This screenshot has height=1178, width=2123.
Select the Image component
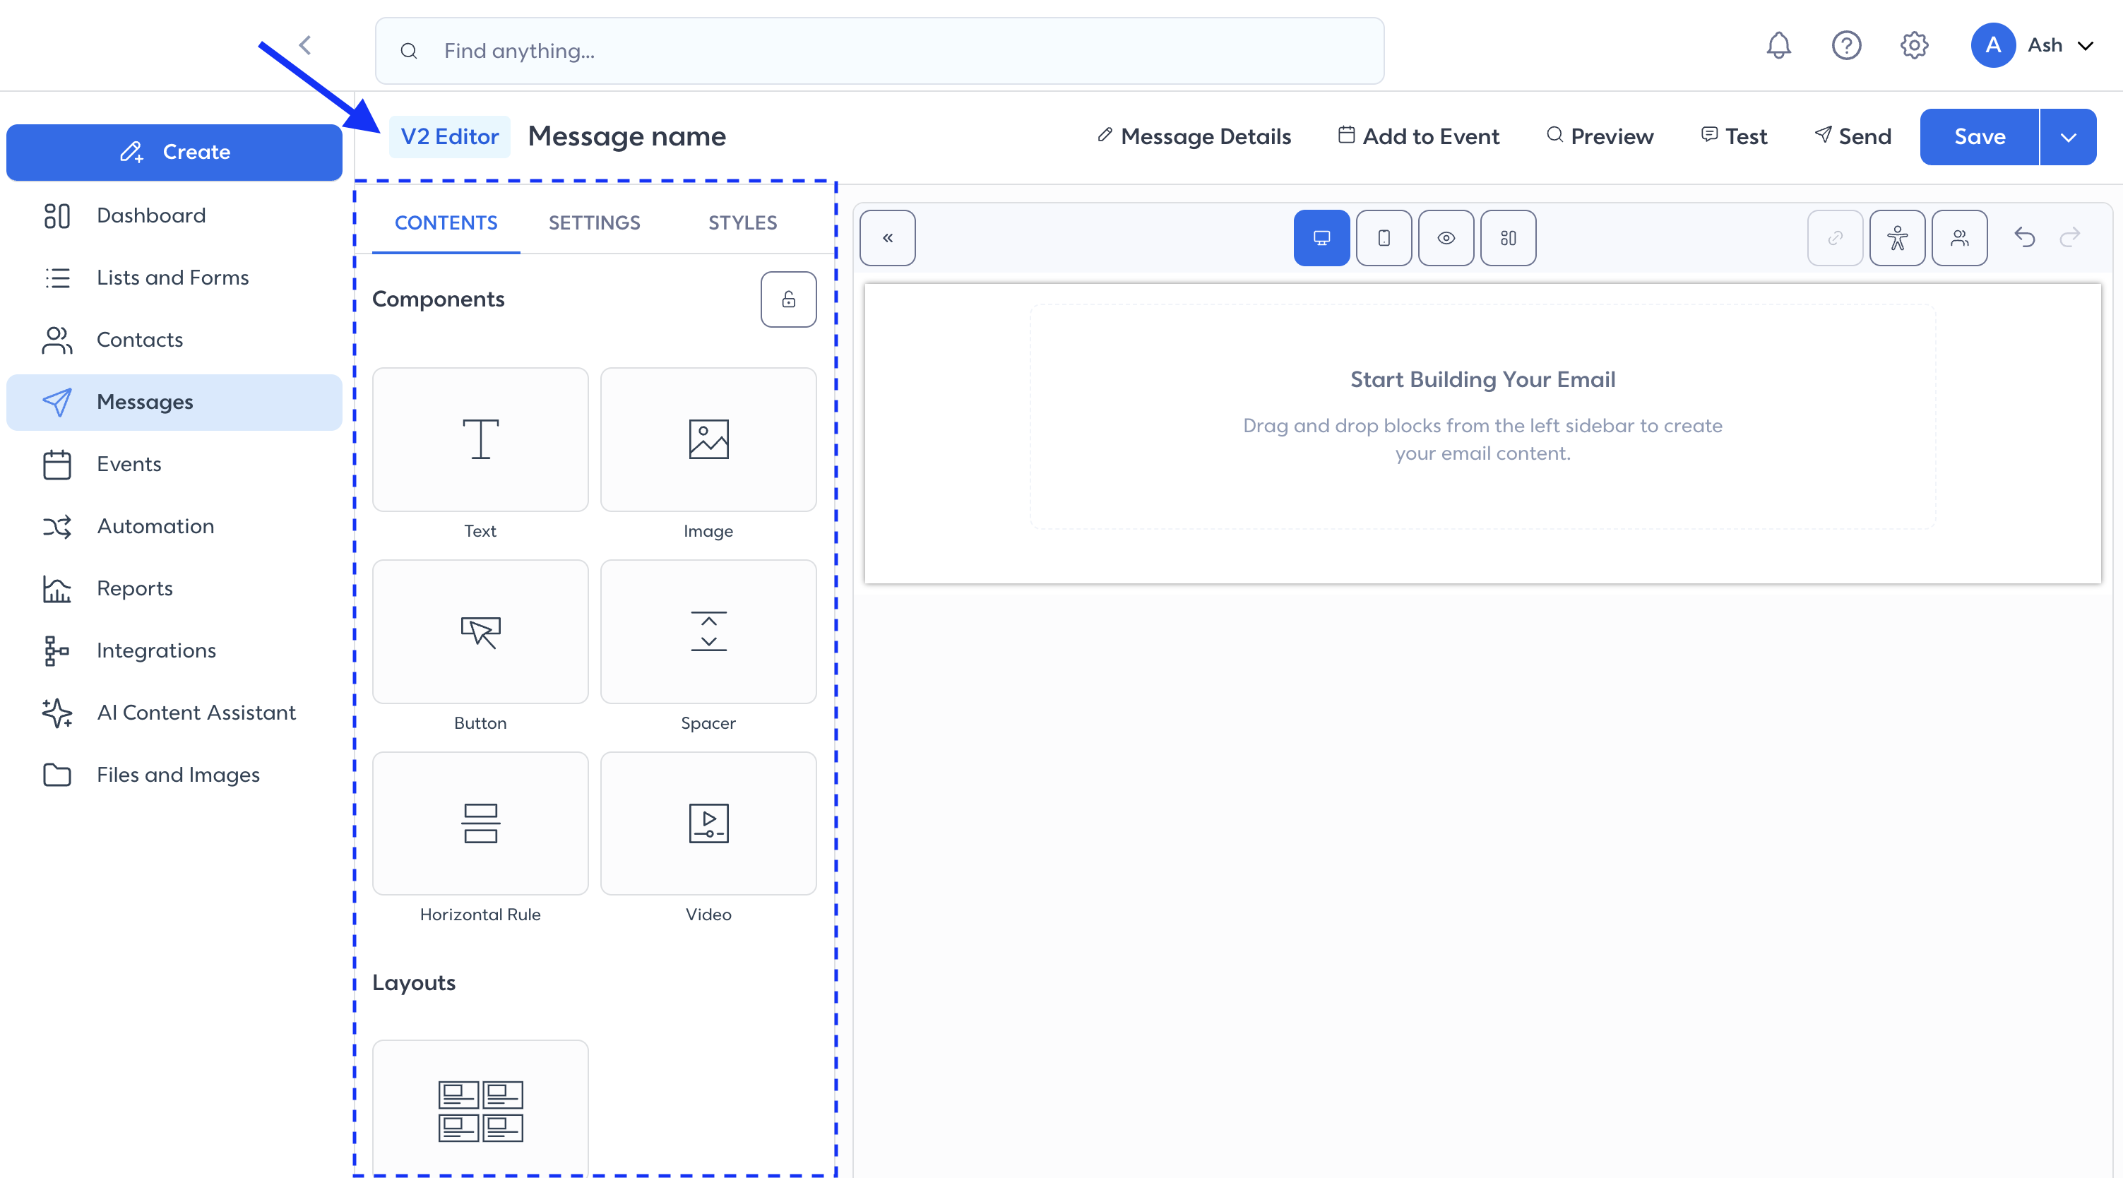tap(708, 439)
